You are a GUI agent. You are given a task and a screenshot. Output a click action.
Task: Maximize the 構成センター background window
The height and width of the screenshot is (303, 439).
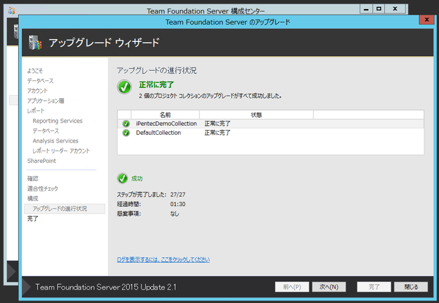[x=379, y=9]
